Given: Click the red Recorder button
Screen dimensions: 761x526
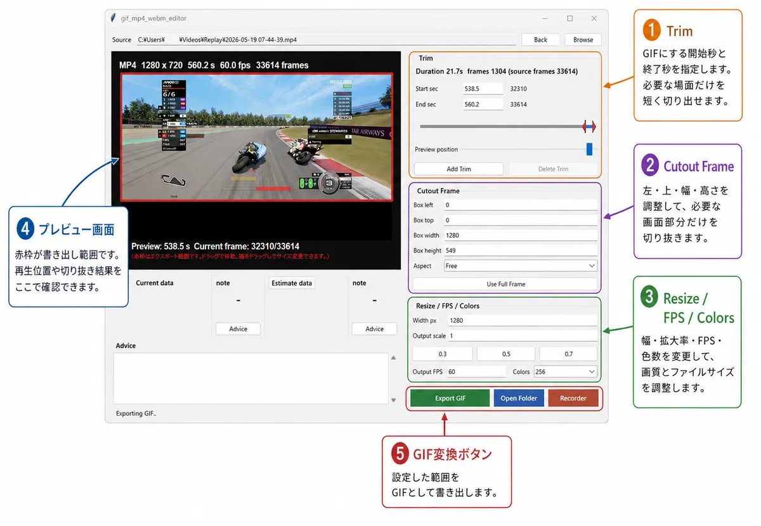Looking at the screenshot, I should (573, 398).
